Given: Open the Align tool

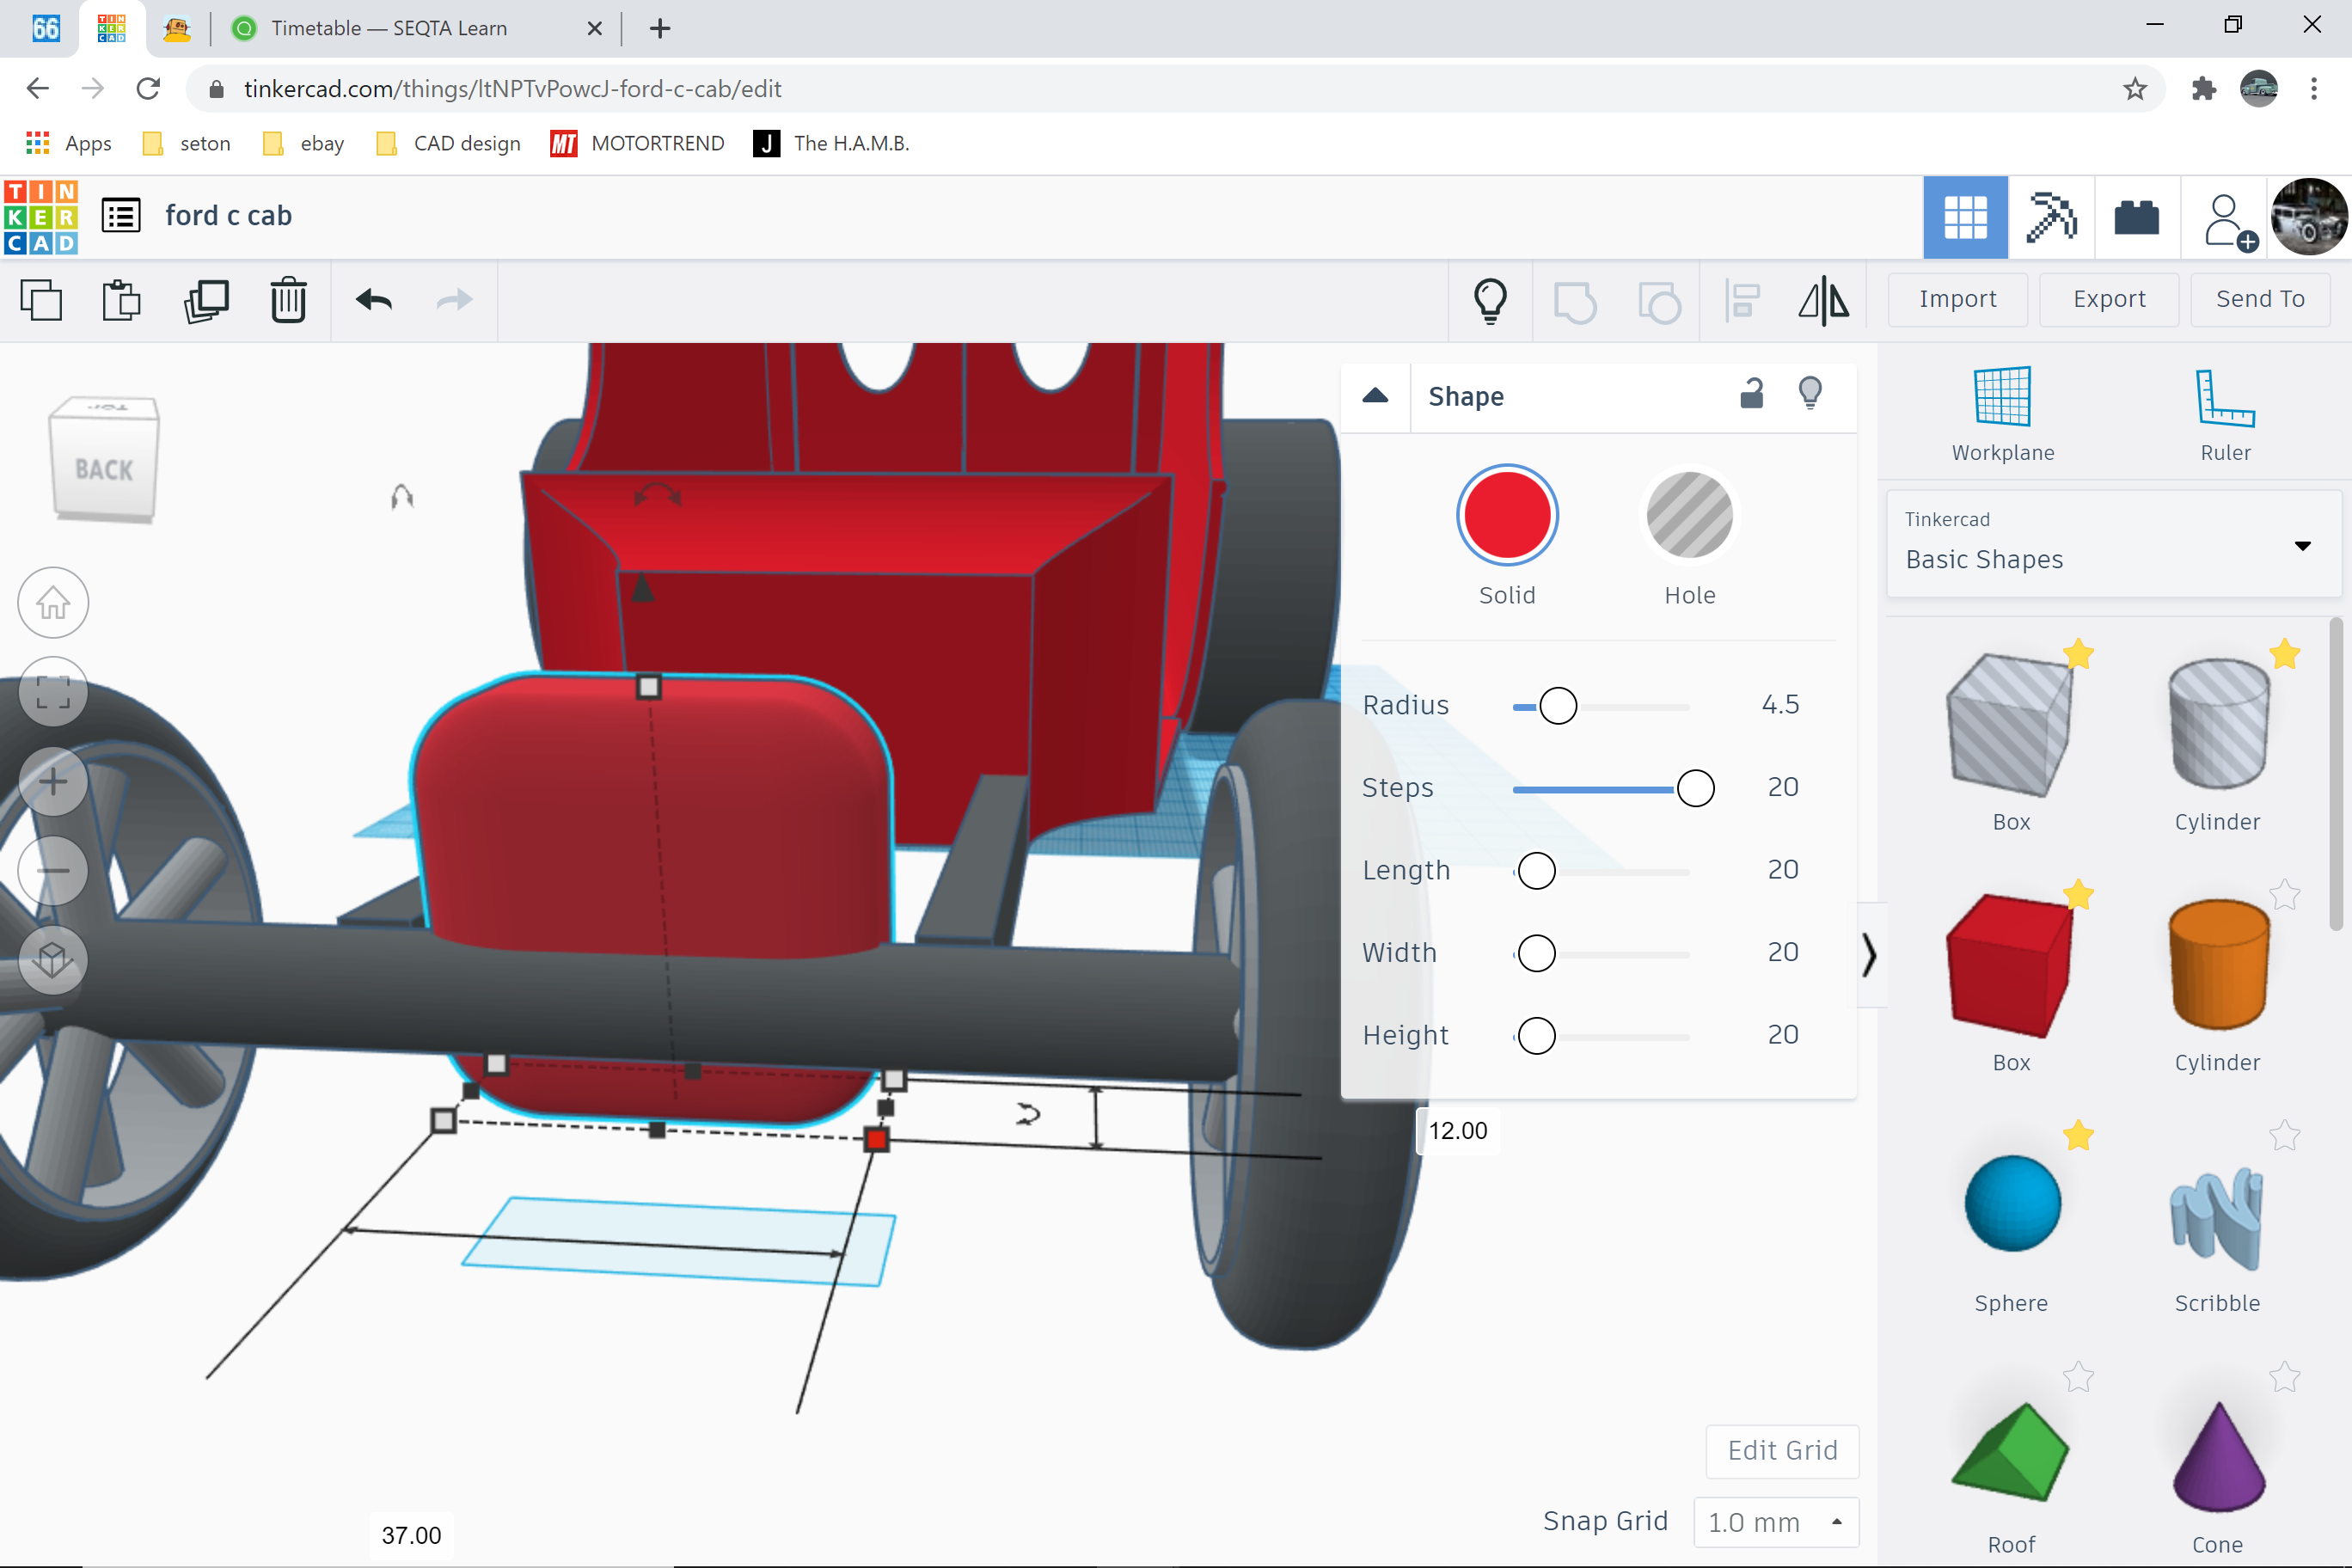Looking at the screenshot, I should 1742,300.
